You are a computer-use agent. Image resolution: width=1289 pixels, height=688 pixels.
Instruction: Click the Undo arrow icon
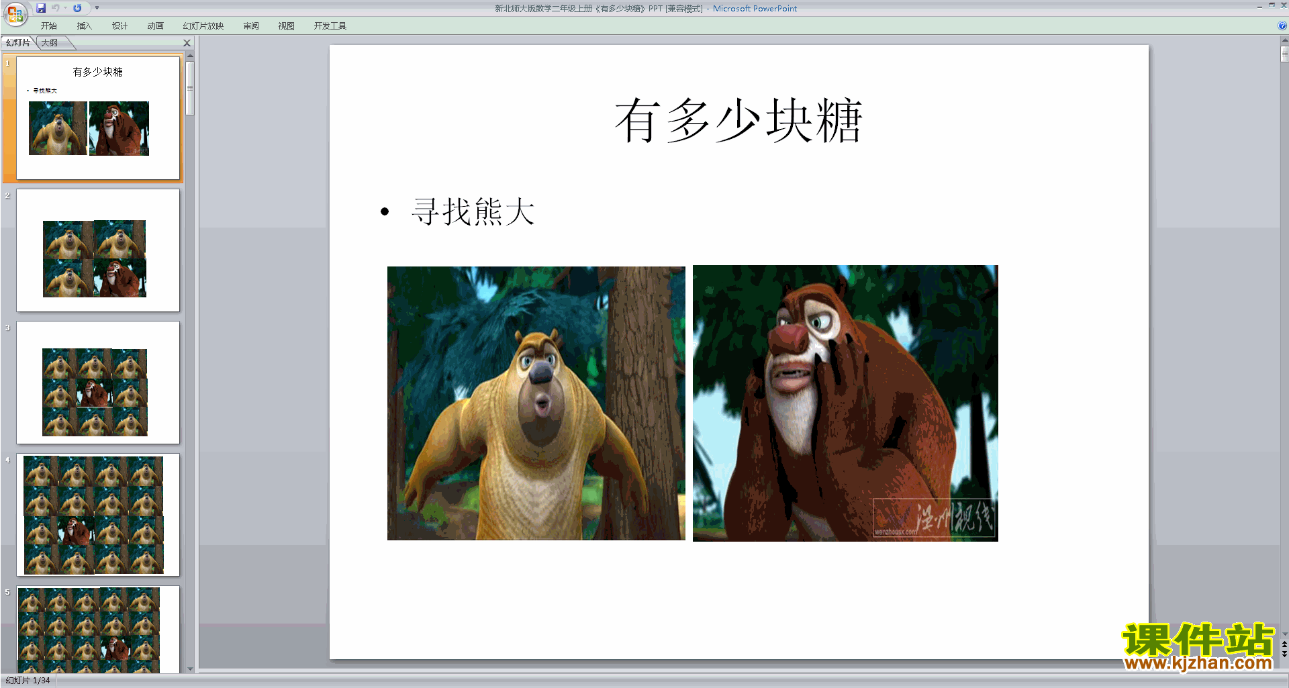(56, 8)
